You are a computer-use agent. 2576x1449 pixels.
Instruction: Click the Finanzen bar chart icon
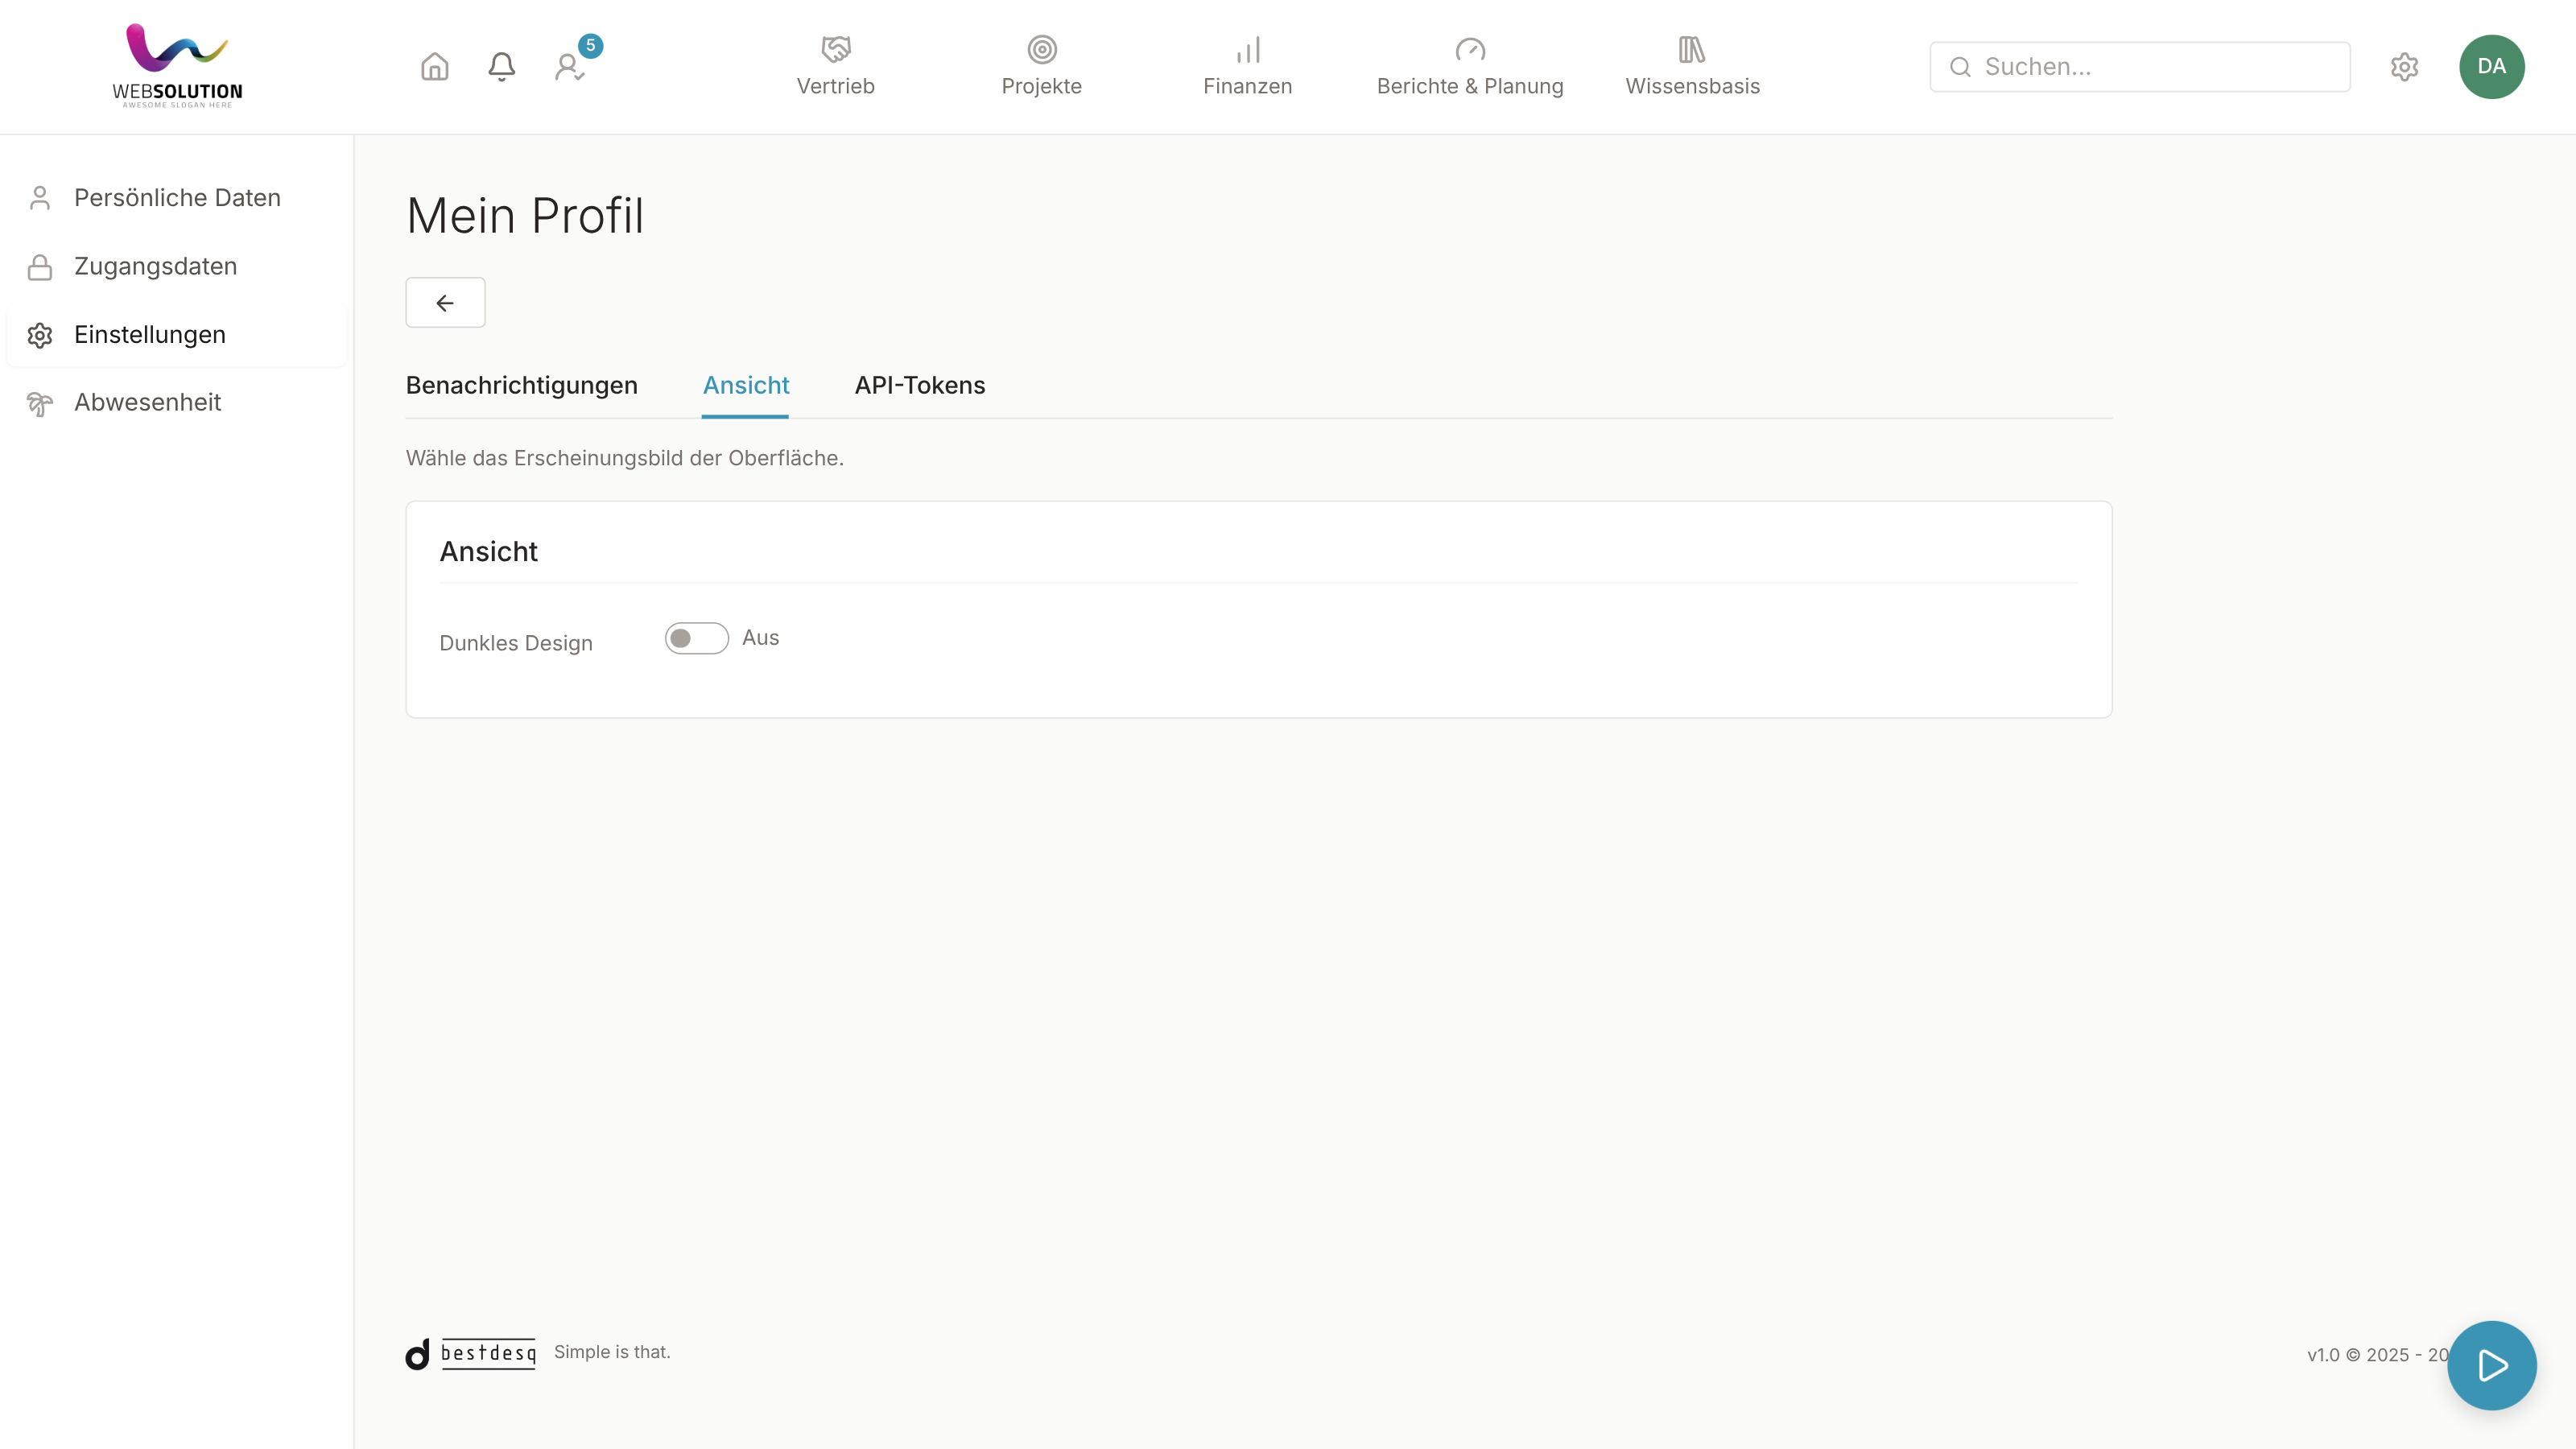pos(1247,49)
